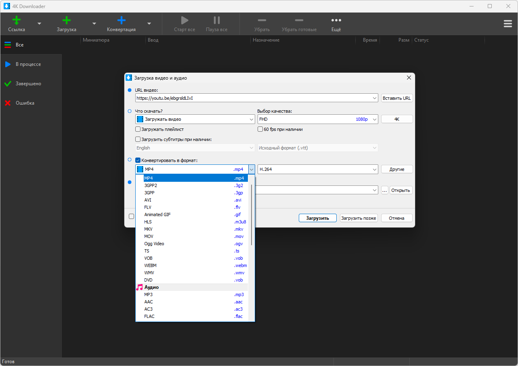Click the green plus Ссылка icon

click(17, 20)
